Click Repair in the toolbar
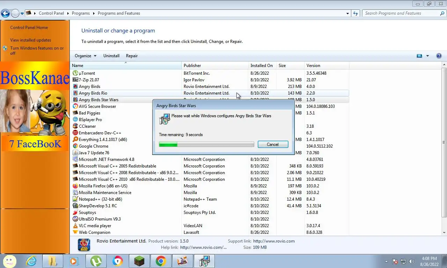This screenshot has height=268, width=447. (x=132, y=56)
